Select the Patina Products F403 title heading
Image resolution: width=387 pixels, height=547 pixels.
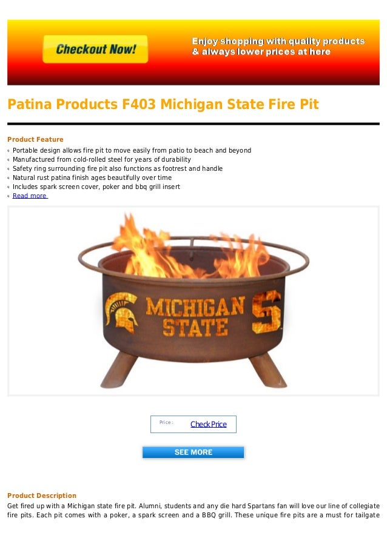(163, 104)
